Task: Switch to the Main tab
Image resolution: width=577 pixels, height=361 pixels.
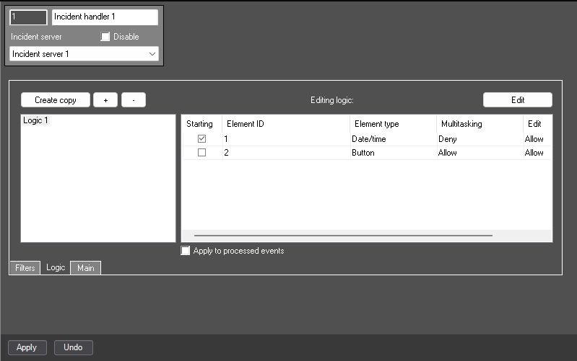Action: coord(86,268)
